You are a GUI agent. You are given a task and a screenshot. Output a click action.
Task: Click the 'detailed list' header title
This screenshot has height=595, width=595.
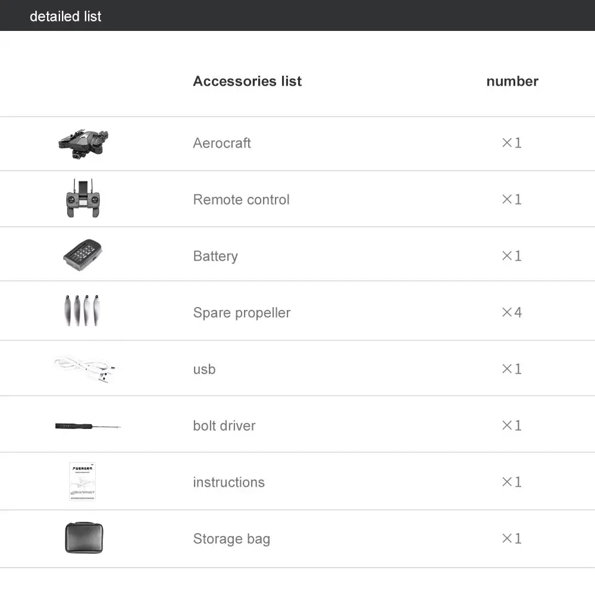coord(65,16)
